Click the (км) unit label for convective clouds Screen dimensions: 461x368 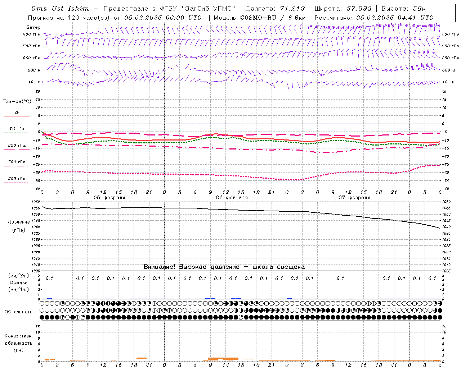pos(19,350)
